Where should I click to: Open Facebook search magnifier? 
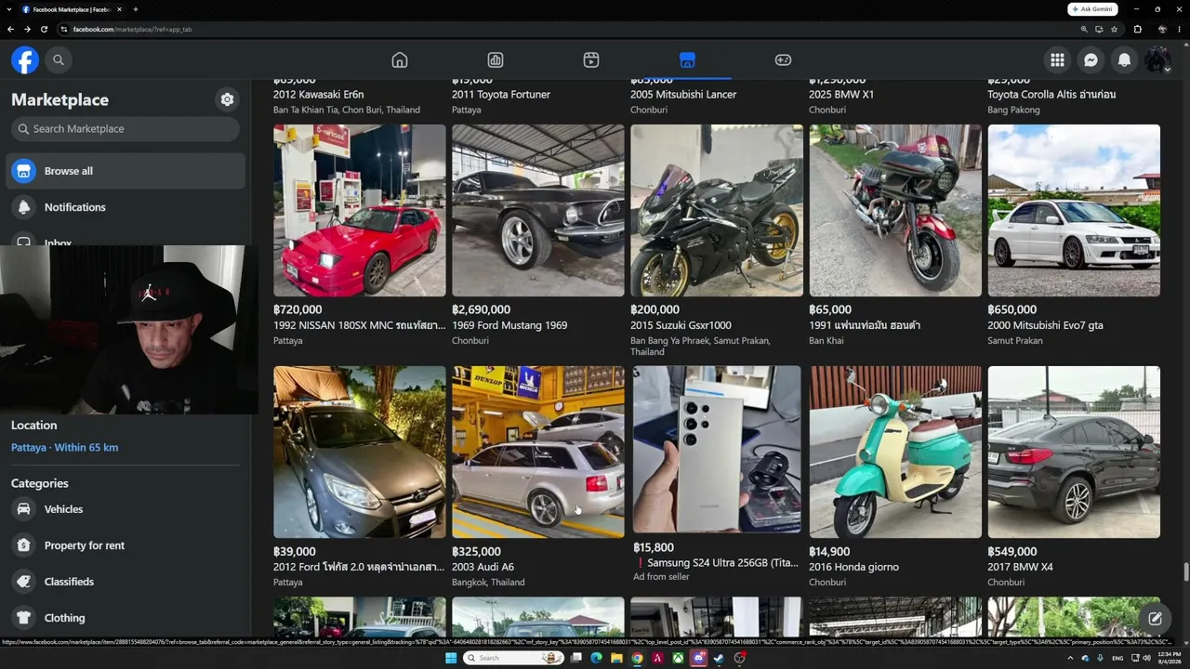click(x=59, y=59)
